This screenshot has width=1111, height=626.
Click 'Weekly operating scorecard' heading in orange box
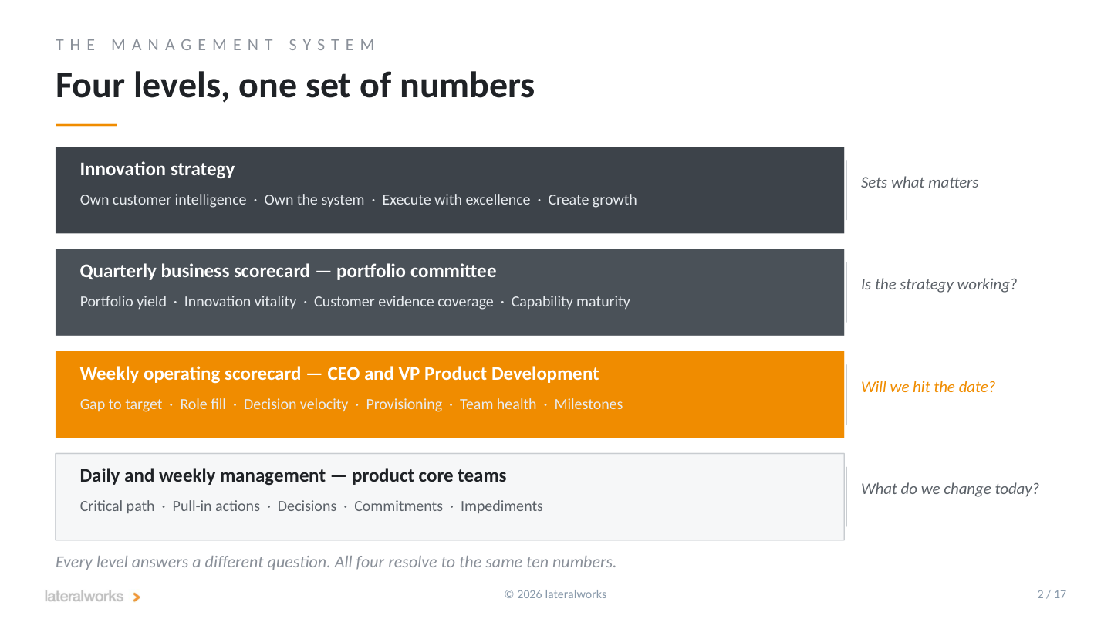click(x=339, y=374)
